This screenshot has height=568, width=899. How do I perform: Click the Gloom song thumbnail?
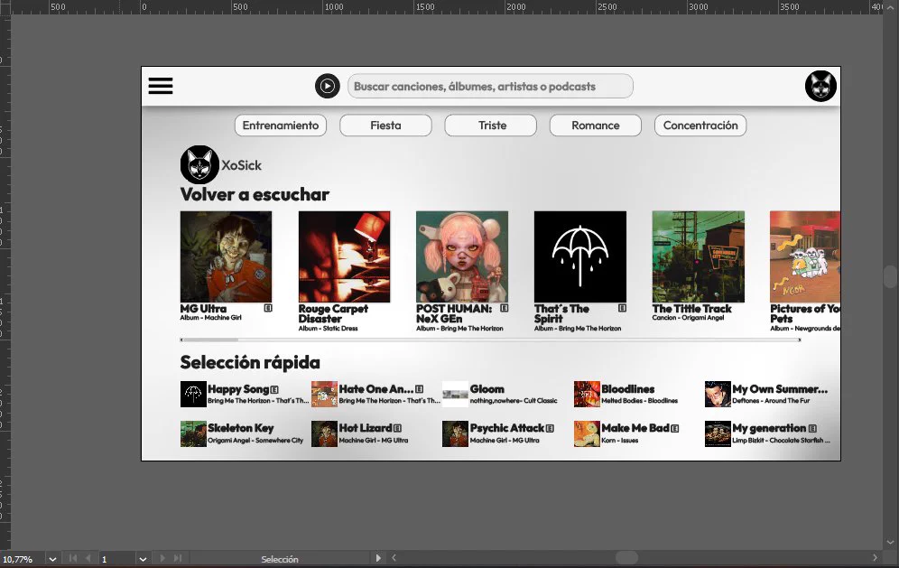455,394
